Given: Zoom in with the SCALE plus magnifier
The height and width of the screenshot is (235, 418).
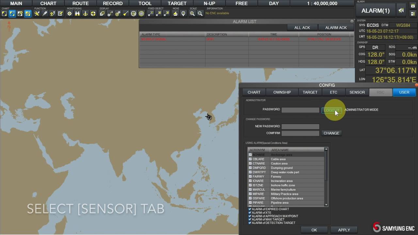Looking at the screenshot, I should coord(192,14).
